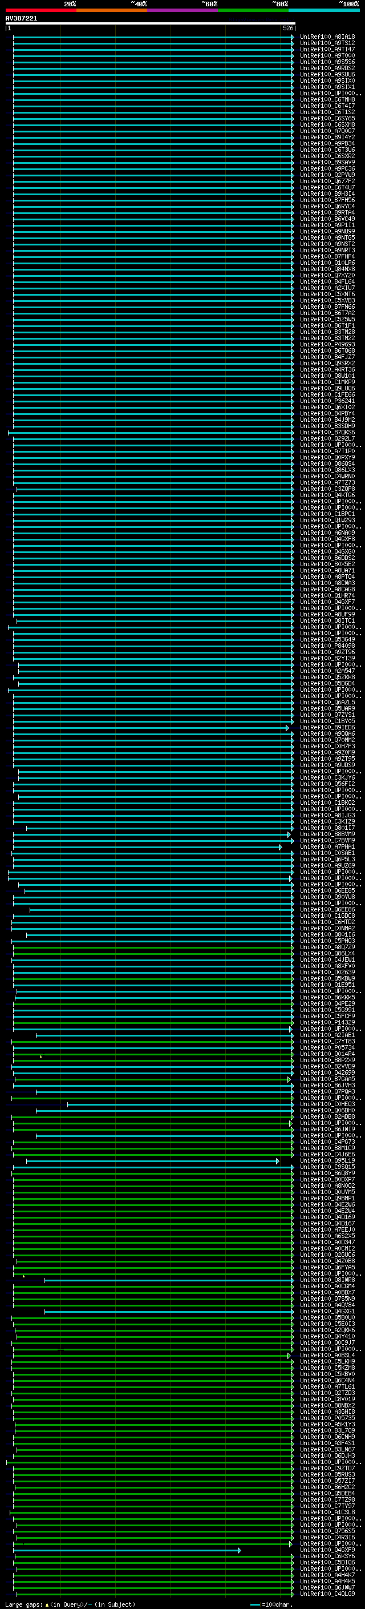Select label UniRef100_Q6JWW7
365x1609 pixels.
point(327,1587)
